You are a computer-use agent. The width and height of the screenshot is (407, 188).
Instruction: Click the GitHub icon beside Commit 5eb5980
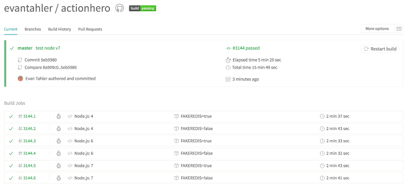point(20,60)
